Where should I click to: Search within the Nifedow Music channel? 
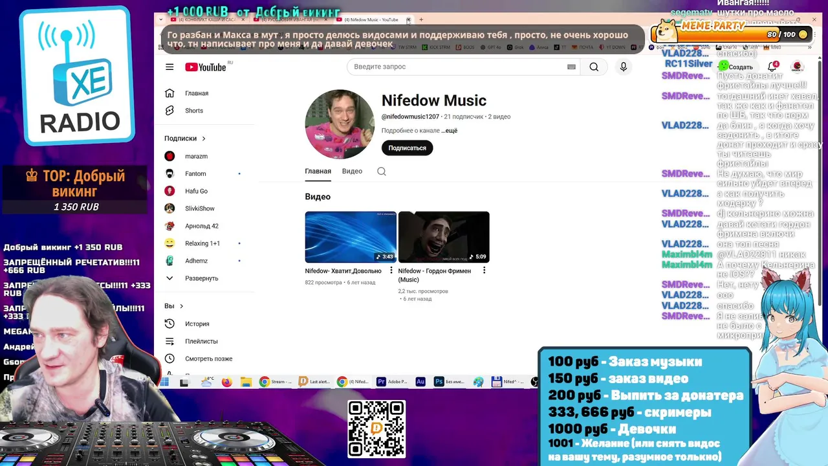(x=382, y=172)
